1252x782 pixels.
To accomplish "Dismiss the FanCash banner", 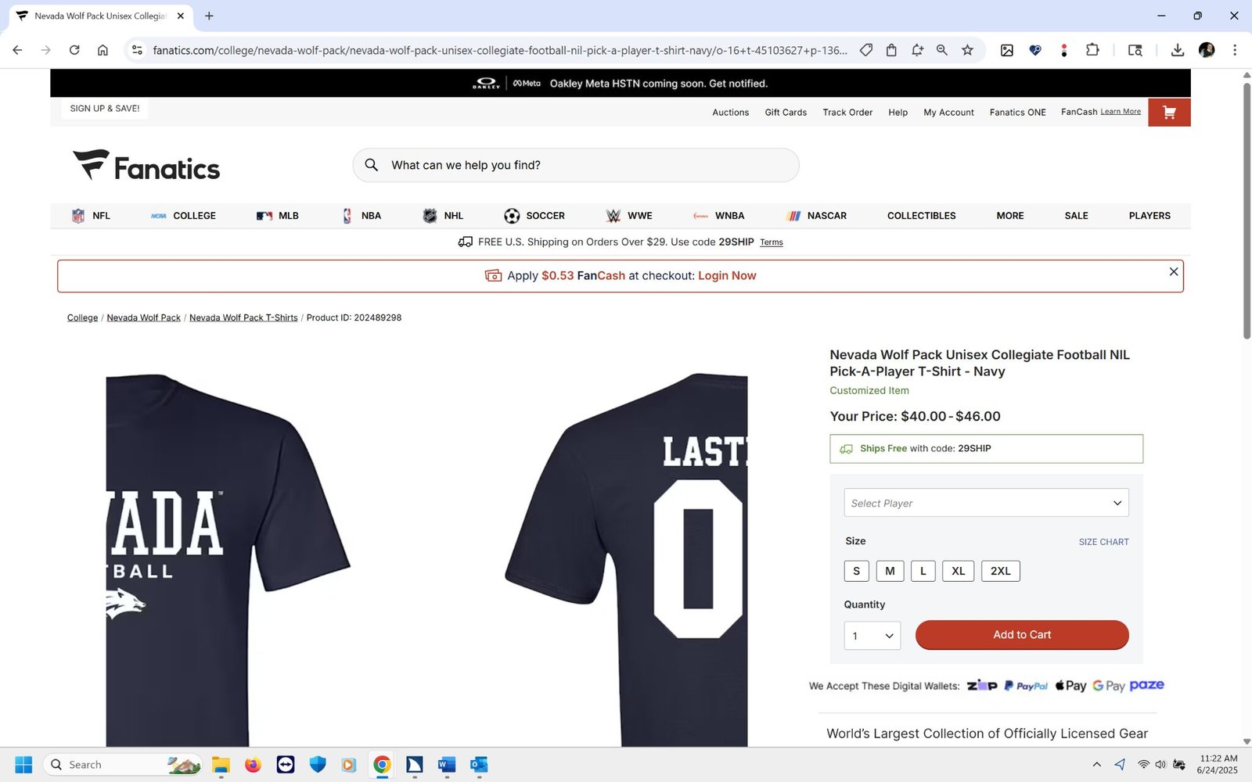I will [x=1174, y=271].
